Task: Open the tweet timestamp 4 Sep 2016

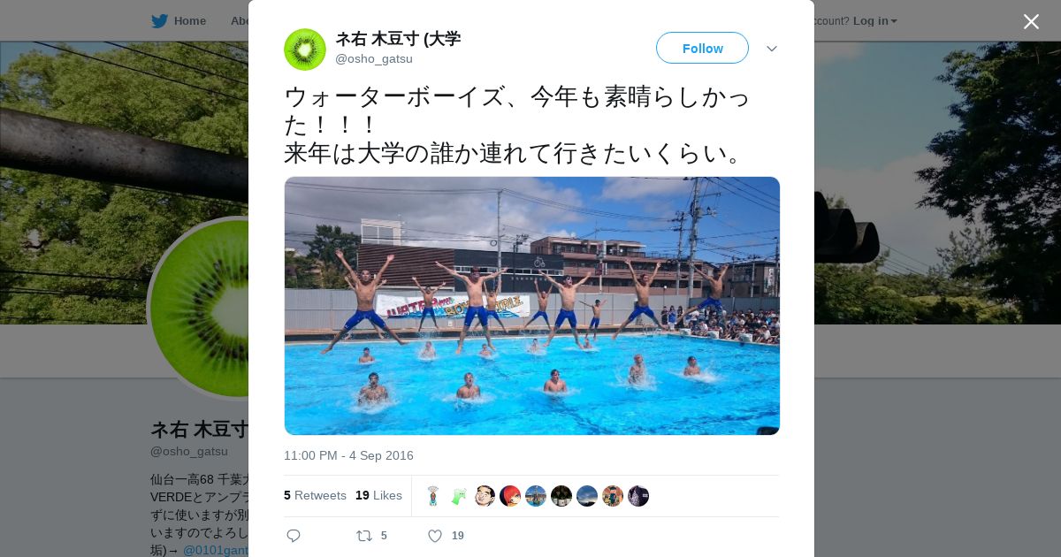Action: pyautogui.click(x=348, y=455)
